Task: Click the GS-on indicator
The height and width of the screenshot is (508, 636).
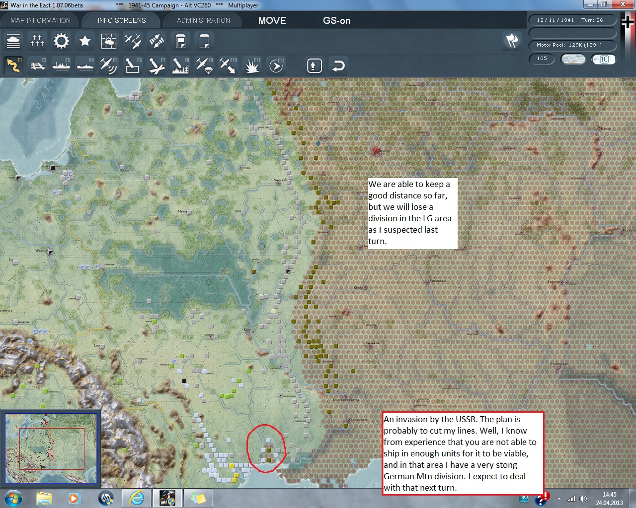Action: click(x=336, y=20)
